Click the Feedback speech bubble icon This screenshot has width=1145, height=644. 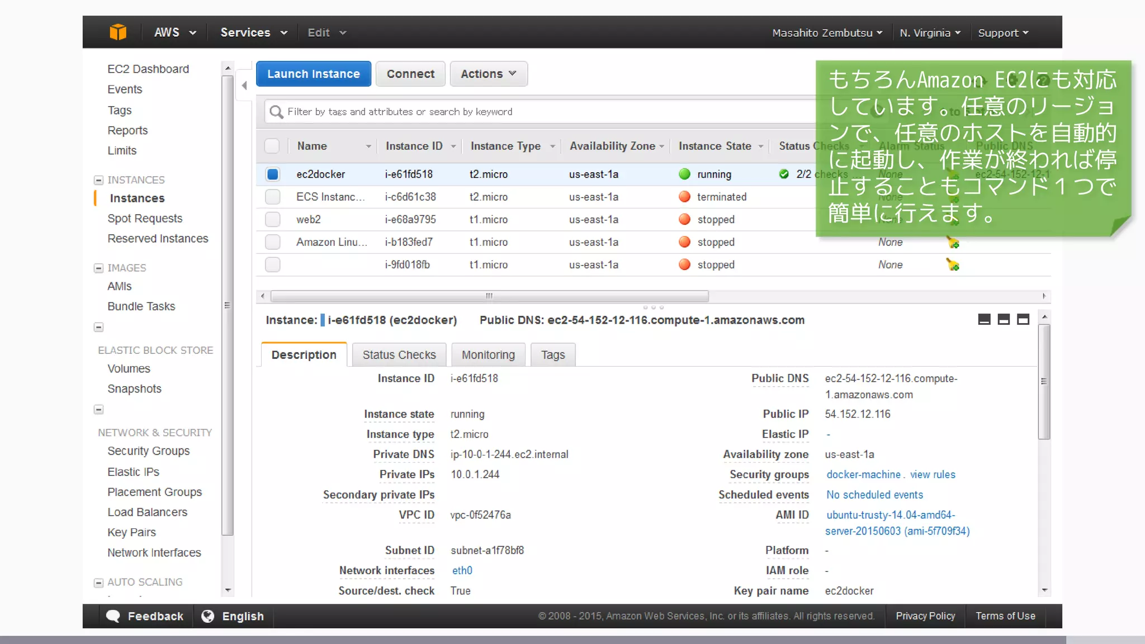(113, 616)
